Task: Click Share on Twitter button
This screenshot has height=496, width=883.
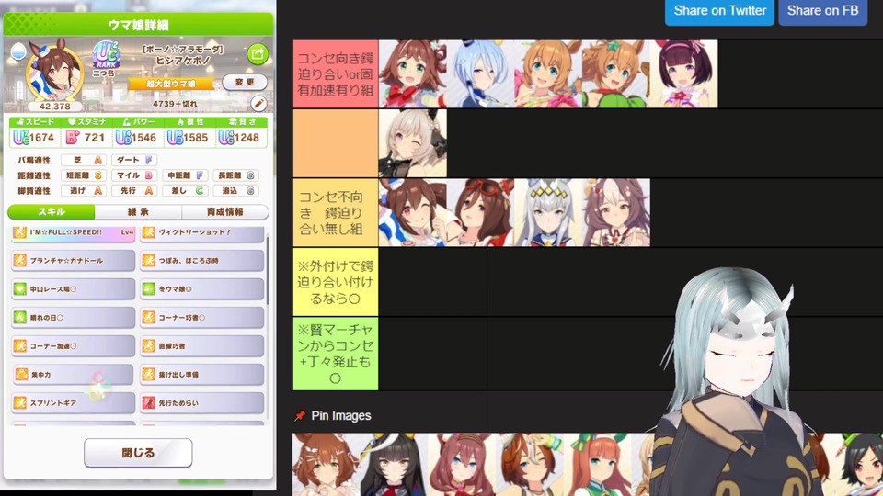Action: (719, 11)
